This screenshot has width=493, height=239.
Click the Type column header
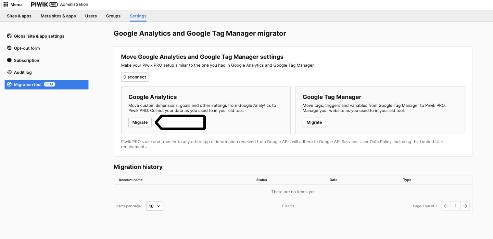coord(407,180)
